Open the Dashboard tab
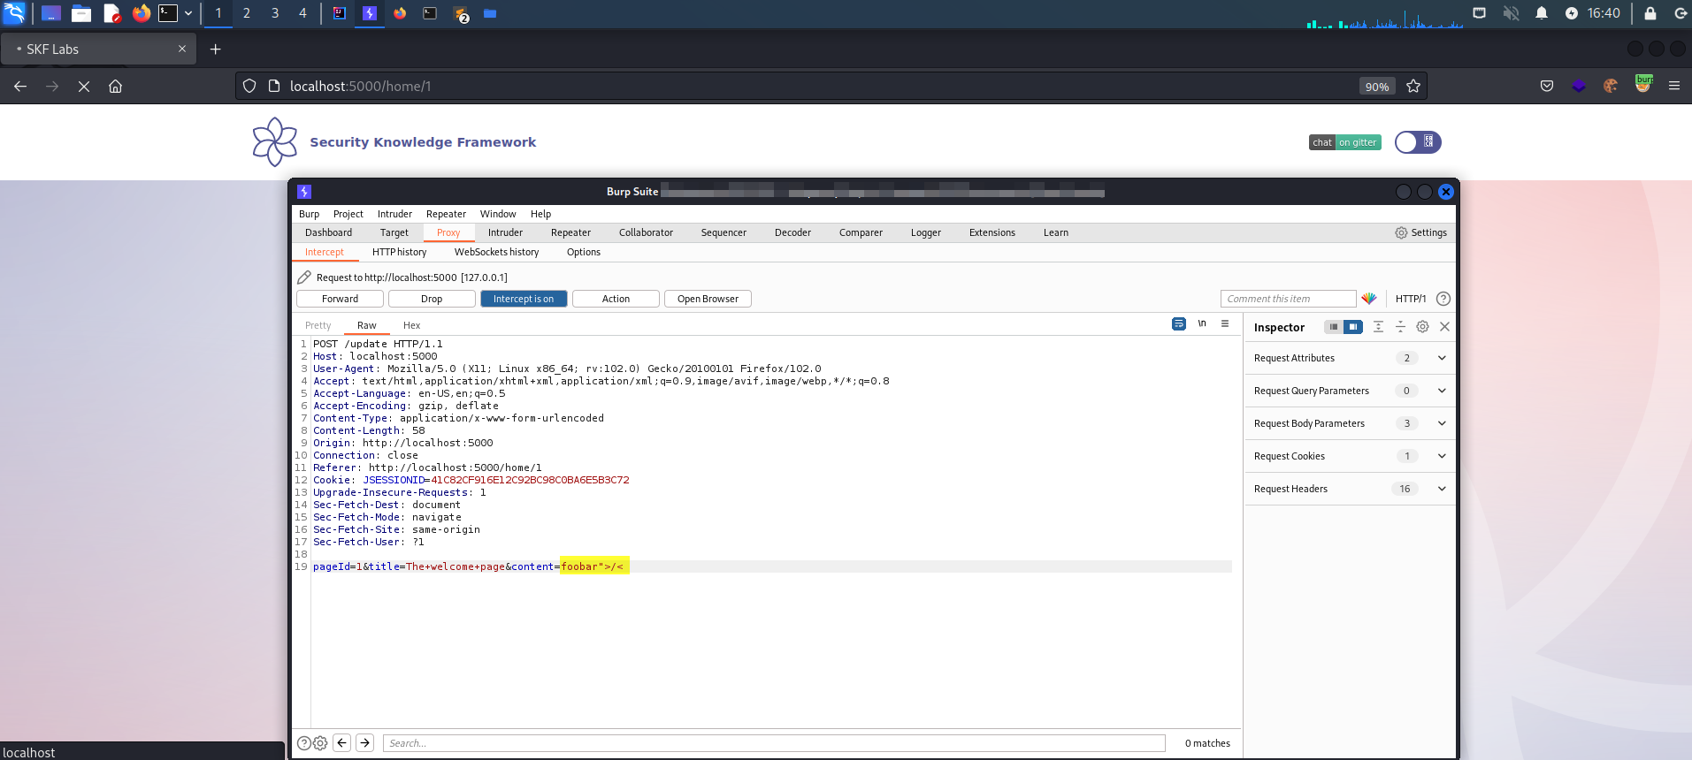 (328, 232)
